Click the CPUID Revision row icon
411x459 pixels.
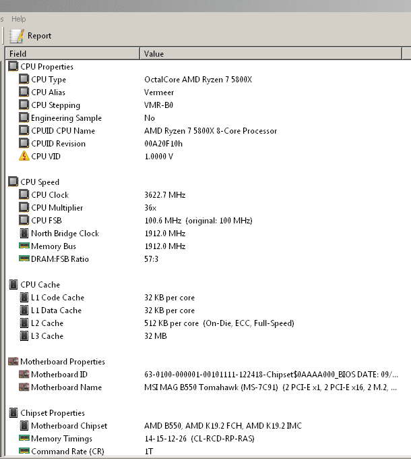point(24,143)
